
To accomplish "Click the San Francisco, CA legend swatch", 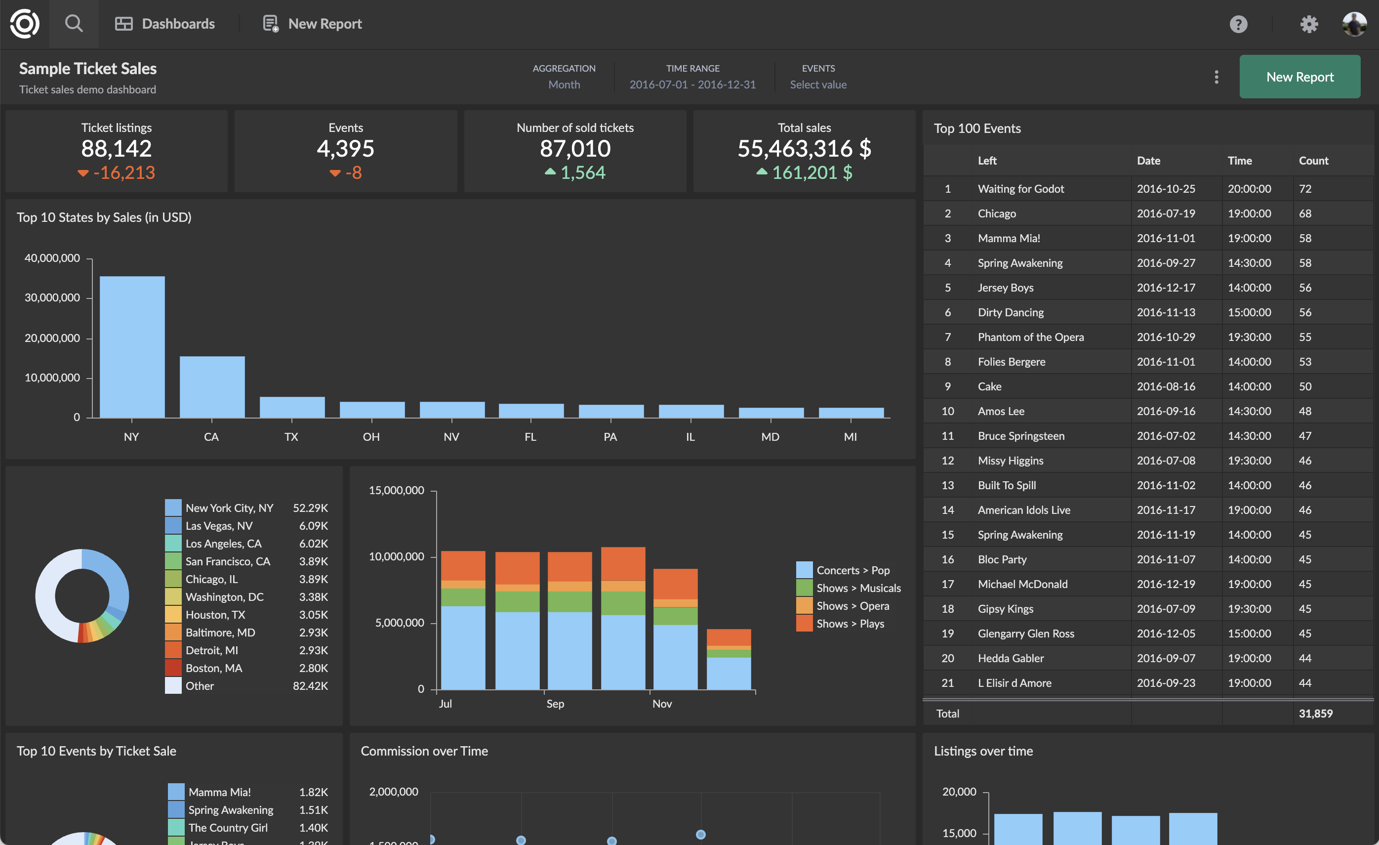I will pyautogui.click(x=173, y=561).
